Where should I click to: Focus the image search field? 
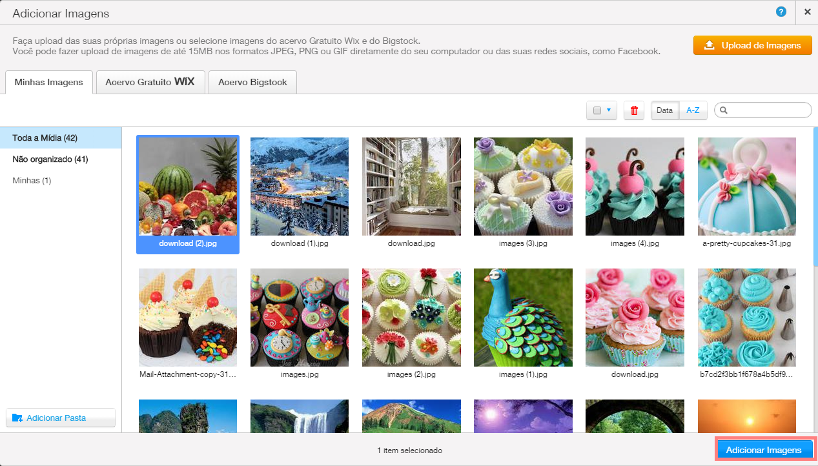click(762, 110)
